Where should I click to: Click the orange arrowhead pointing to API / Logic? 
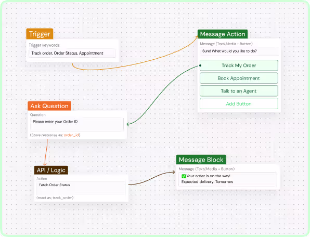[x=45, y=164]
